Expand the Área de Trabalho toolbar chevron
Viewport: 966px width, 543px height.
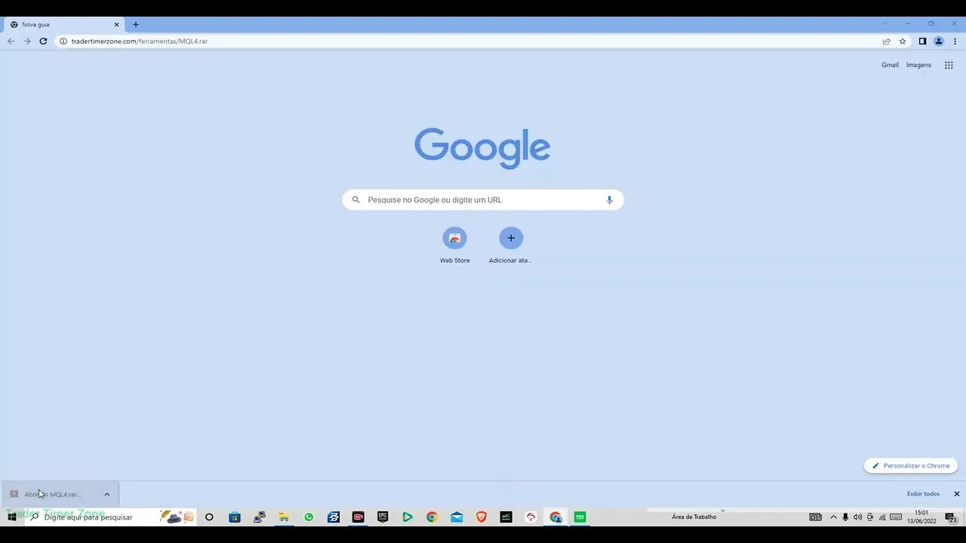[722, 511]
